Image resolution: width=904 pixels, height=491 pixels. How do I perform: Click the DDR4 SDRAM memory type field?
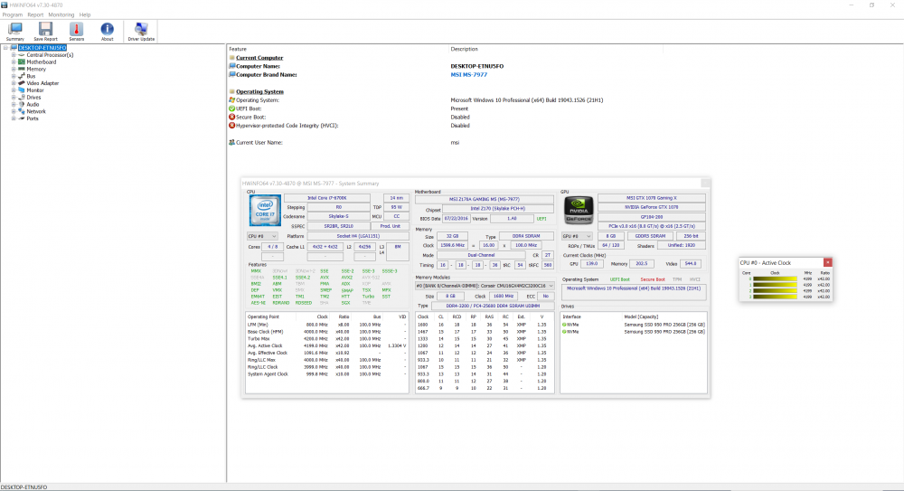pos(526,237)
